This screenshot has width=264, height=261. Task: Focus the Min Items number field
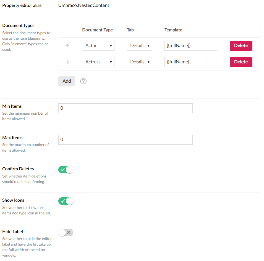[x=126, y=108]
